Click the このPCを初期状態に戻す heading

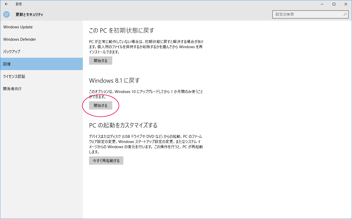point(122,30)
